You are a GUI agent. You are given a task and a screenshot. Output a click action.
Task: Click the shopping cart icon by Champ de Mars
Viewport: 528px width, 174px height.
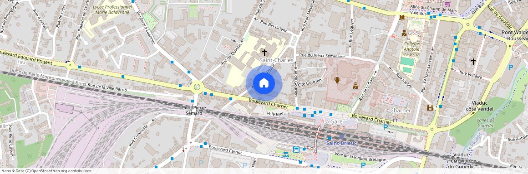point(447,4)
